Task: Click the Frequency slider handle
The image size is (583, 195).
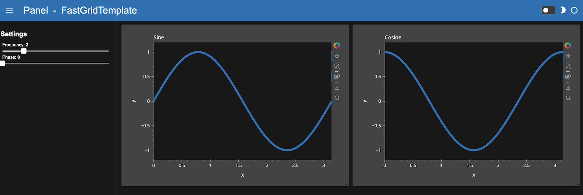Action: pyautogui.click(x=24, y=51)
